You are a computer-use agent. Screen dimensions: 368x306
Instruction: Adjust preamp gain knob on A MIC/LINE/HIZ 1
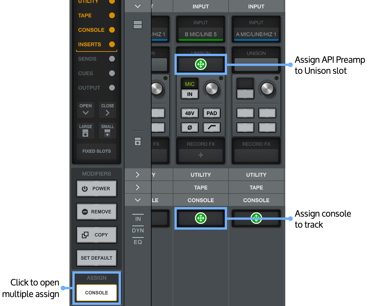pos(267,89)
